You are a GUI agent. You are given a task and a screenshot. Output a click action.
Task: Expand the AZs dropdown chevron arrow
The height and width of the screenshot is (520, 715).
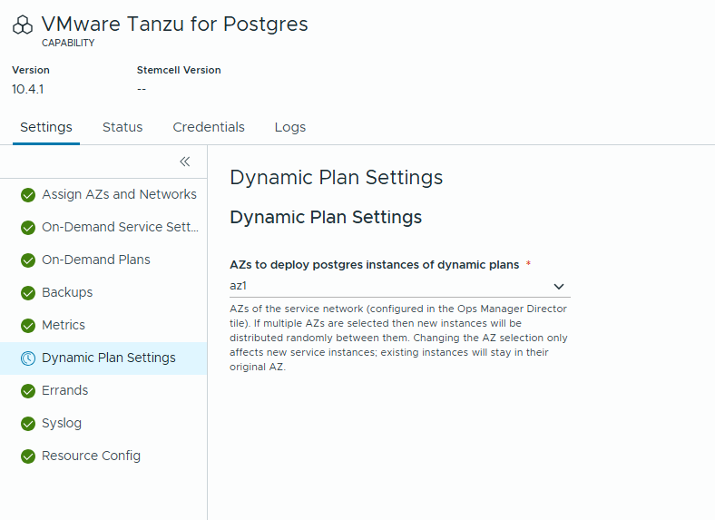pyautogui.click(x=559, y=287)
